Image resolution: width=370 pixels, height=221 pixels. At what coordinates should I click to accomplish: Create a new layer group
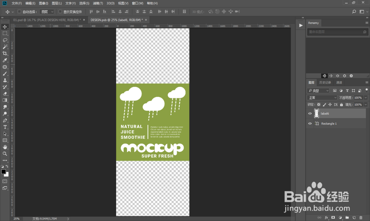pyautogui.click(x=347, y=217)
